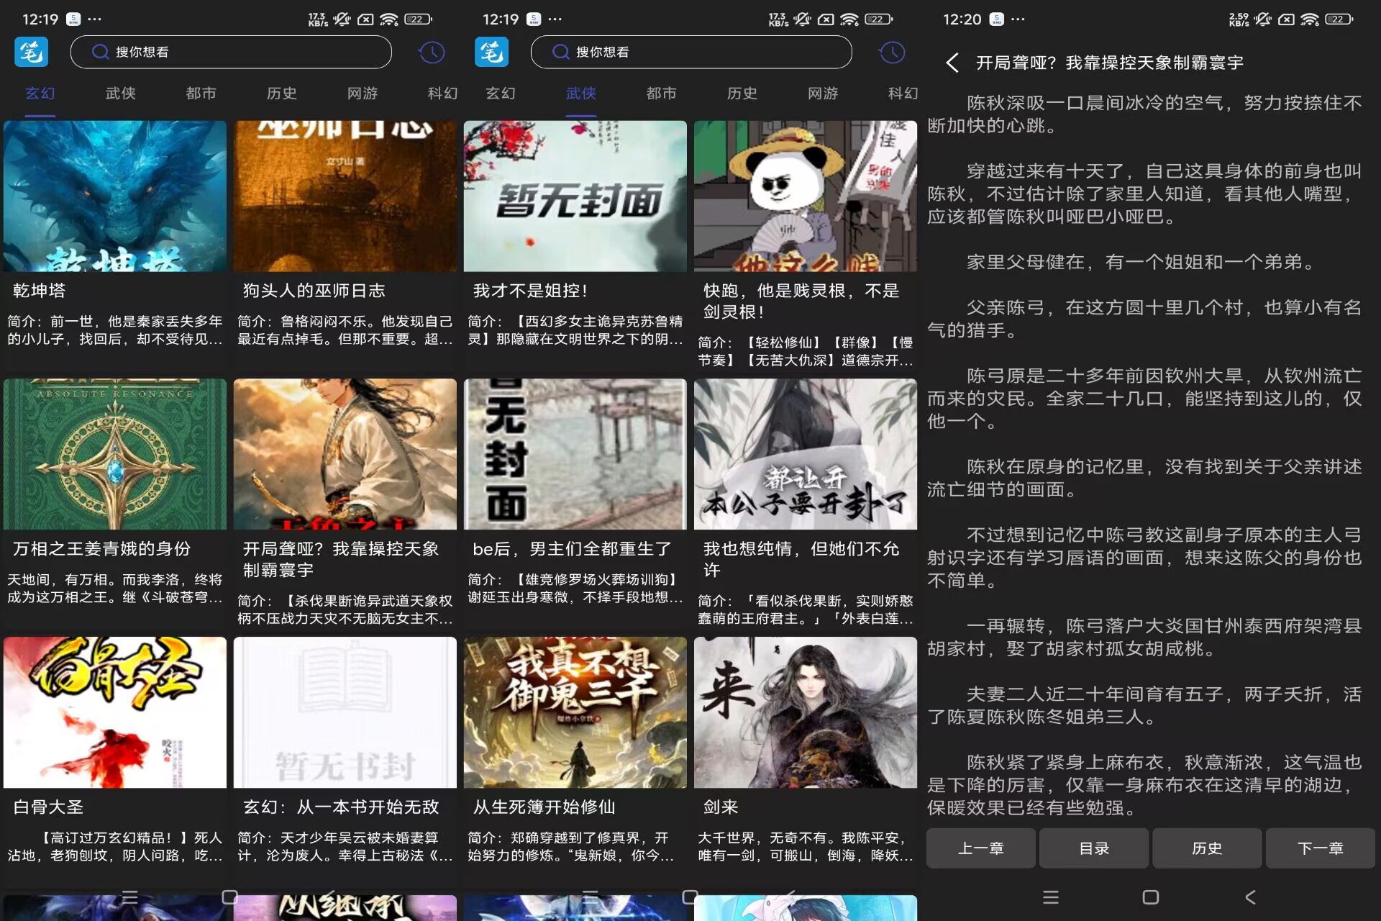This screenshot has width=1381, height=921.
Task: Tap the 下一章 button to go forward
Action: (1320, 848)
